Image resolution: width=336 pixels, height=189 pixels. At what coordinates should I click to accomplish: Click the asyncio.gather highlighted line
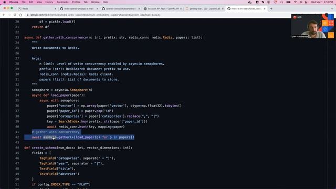[x=83, y=138]
